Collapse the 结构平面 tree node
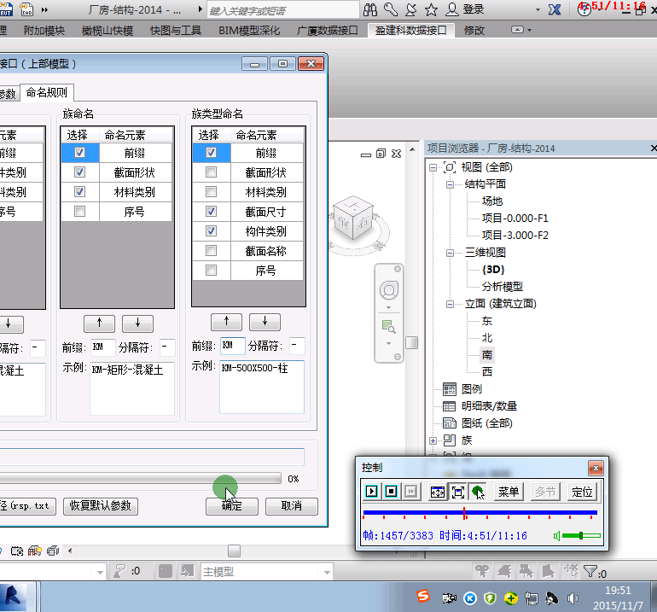The width and height of the screenshot is (657, 612). (x=450, y=184)
